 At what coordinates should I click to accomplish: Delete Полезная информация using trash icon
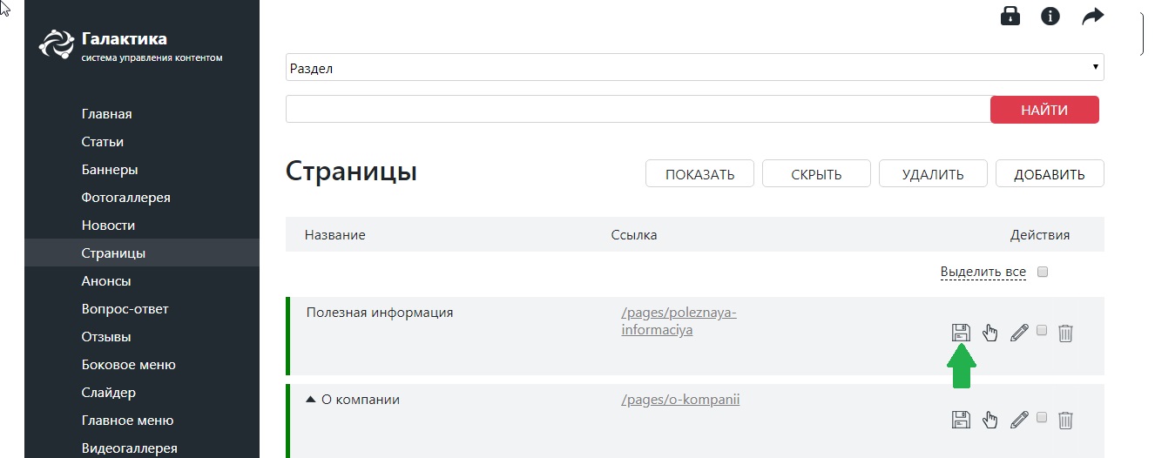(x=1064, y=333)
